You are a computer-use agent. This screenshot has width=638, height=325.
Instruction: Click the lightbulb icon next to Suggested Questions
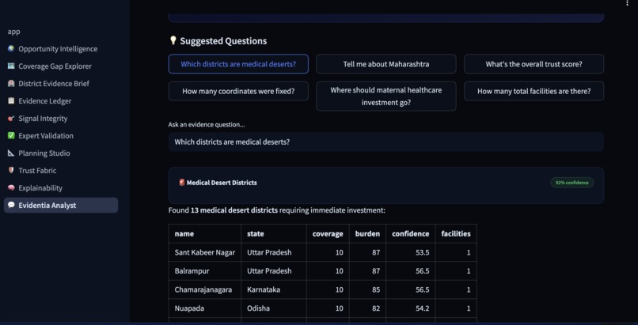(x=173, y=40)
